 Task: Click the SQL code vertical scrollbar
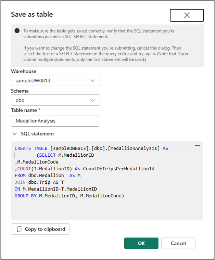(x=197, y=181)
